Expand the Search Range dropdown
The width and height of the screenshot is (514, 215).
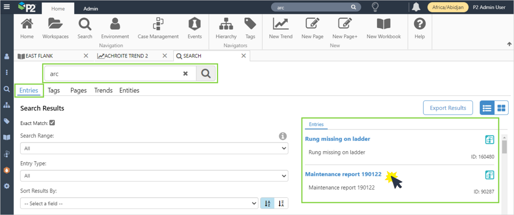click(x=154, y=149)
